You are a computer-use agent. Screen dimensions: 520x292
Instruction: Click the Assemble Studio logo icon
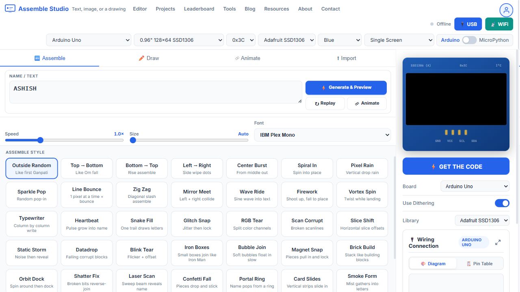click(10, 9)
